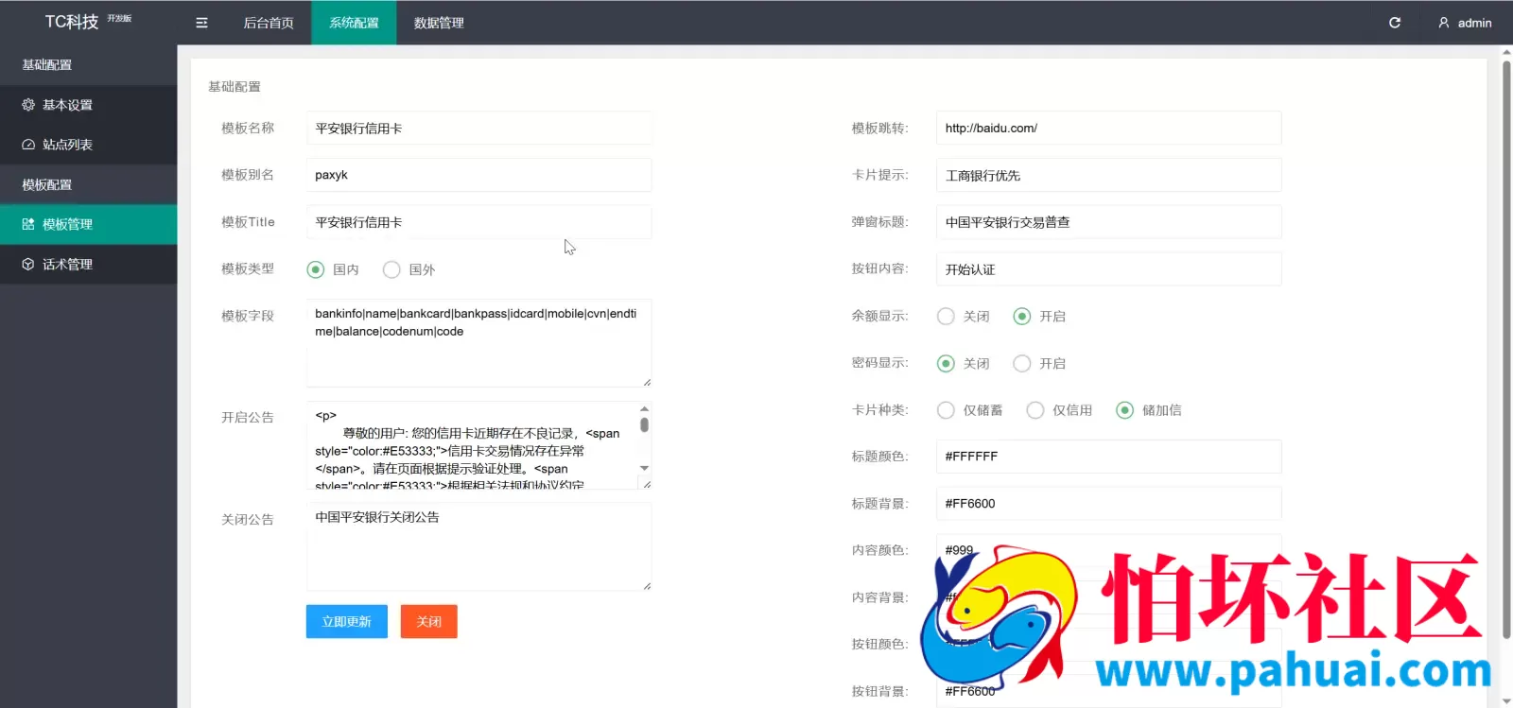Click the 卡片种类 label
The height and width of the screenshot is (708, 1513).
[879, 410]
